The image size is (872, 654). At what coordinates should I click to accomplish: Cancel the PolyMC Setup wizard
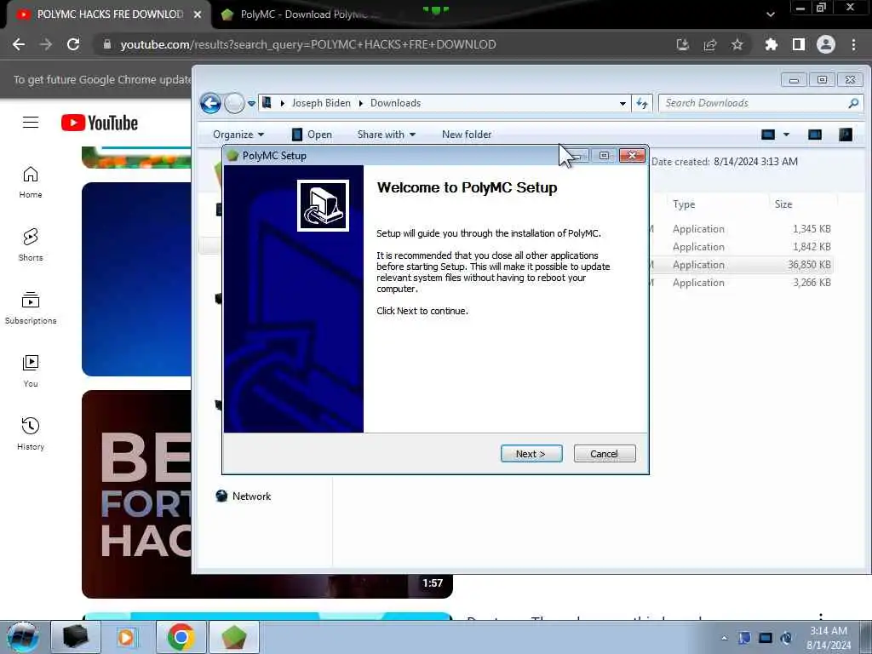tap(604, 454)
